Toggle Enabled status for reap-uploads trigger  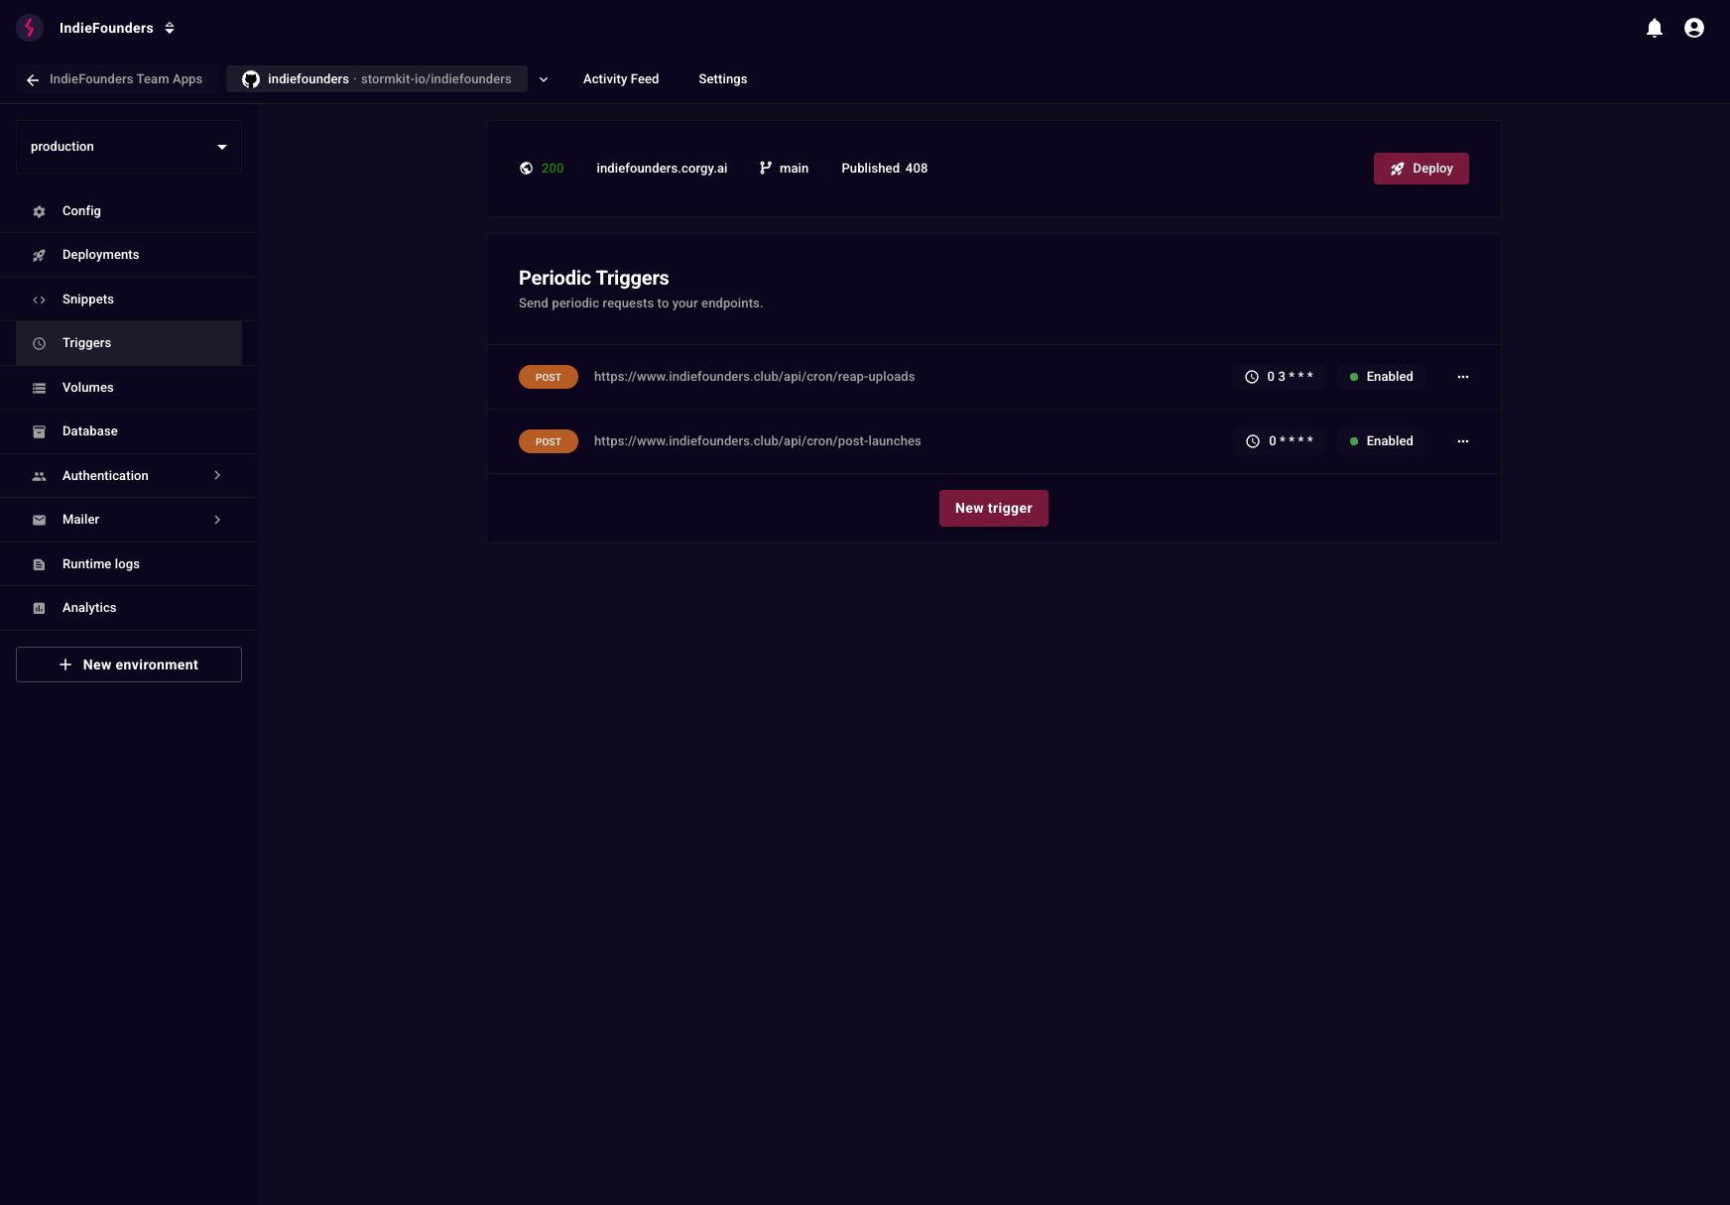(1381, 377)
